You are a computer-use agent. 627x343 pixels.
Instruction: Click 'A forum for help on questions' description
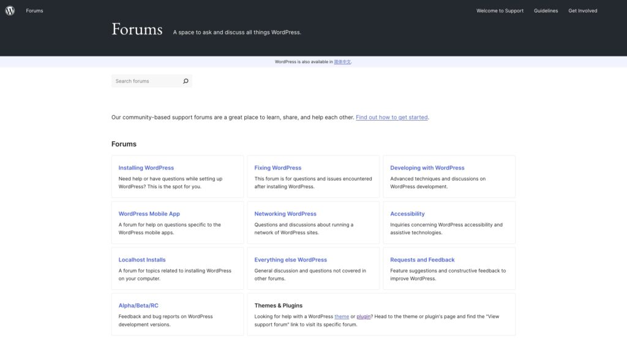coord(170,228)
